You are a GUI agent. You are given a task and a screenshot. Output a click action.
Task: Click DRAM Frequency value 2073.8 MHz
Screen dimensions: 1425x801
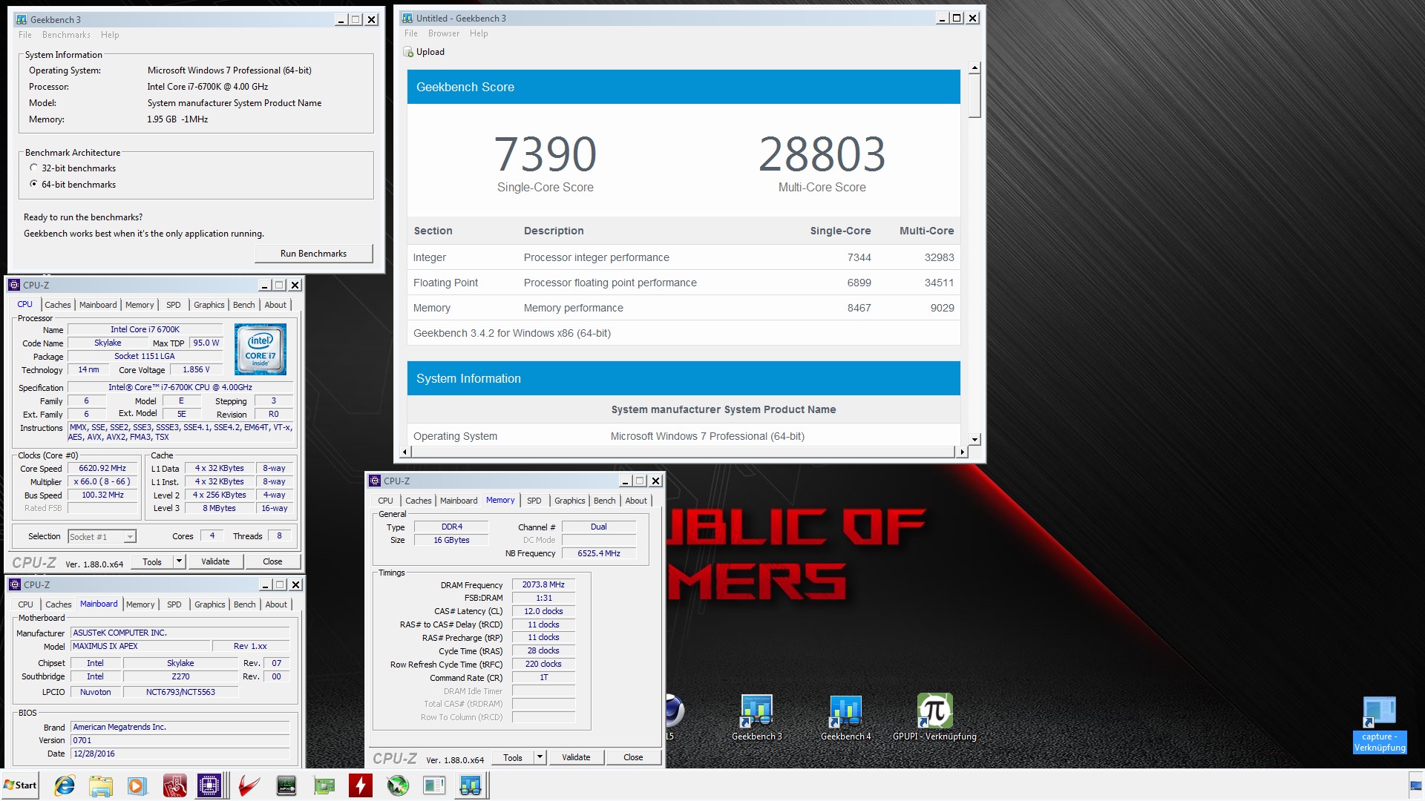[x=543, y=584]
